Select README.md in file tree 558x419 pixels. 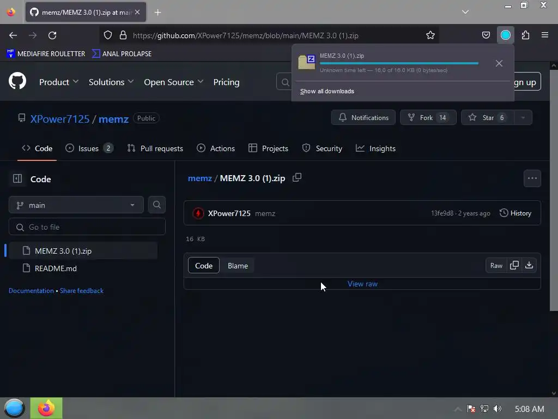(83, 268)
